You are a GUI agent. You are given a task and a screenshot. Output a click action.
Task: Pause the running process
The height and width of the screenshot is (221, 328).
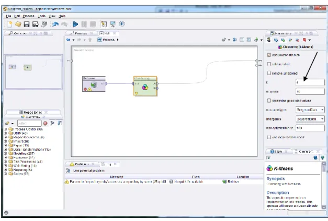click(84, 24)
